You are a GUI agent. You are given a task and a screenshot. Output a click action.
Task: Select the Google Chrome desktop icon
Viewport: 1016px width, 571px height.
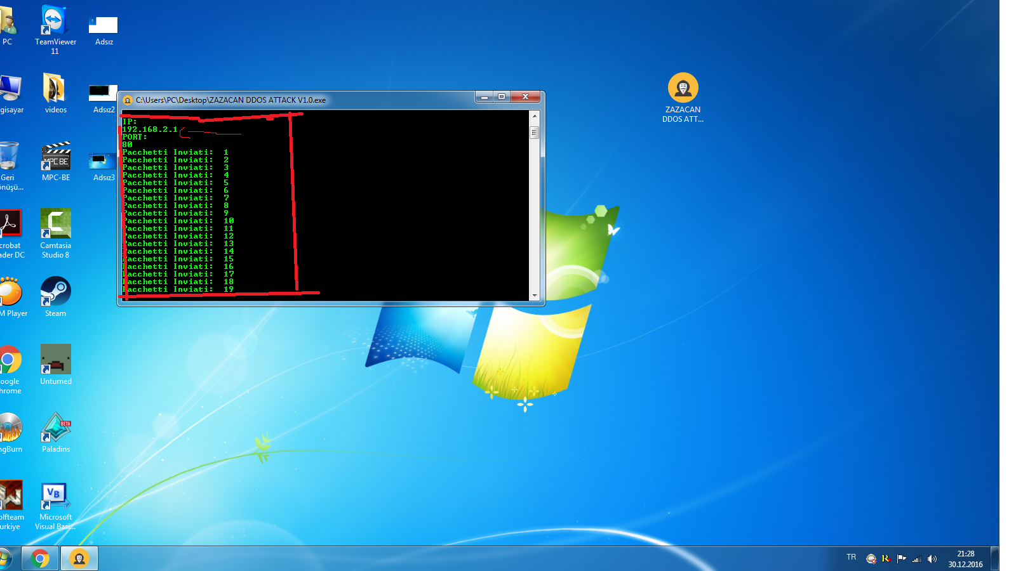(11, 370)
